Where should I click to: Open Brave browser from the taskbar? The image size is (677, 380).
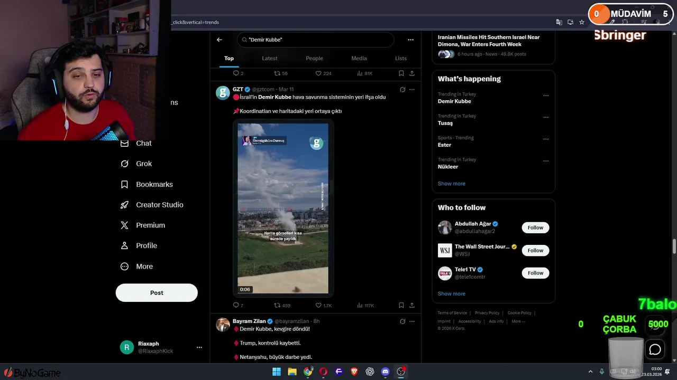coord(354,372)
